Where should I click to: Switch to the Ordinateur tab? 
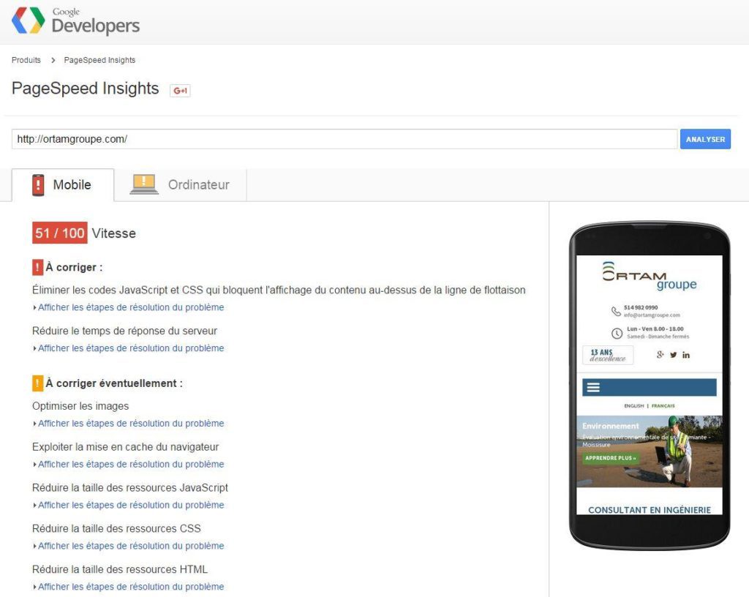coord(180,185)
